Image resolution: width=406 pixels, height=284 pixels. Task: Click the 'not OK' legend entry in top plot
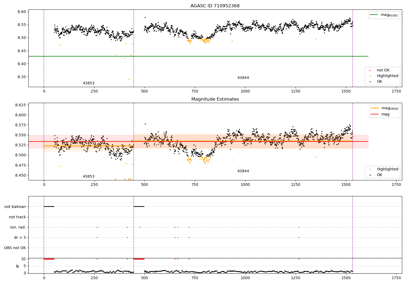coord(383,70)
